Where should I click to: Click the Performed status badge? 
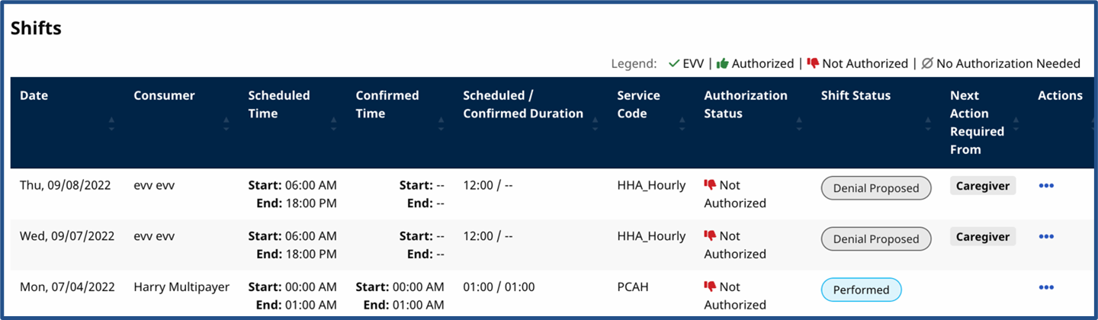click(861, 290)
